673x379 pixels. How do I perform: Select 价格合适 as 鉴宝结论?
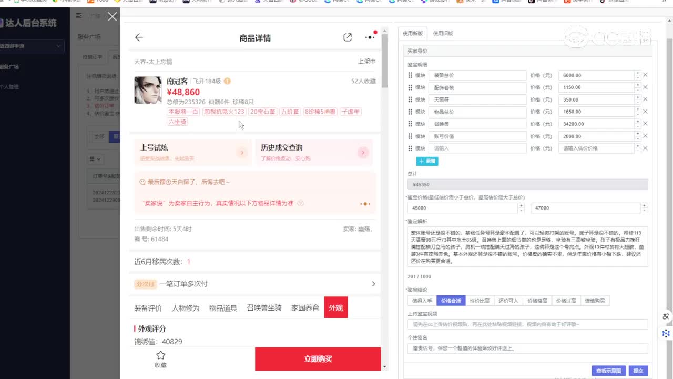(451, 301)
